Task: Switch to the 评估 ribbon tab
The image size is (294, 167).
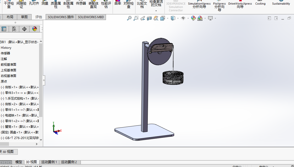Action: pos(39,17)
